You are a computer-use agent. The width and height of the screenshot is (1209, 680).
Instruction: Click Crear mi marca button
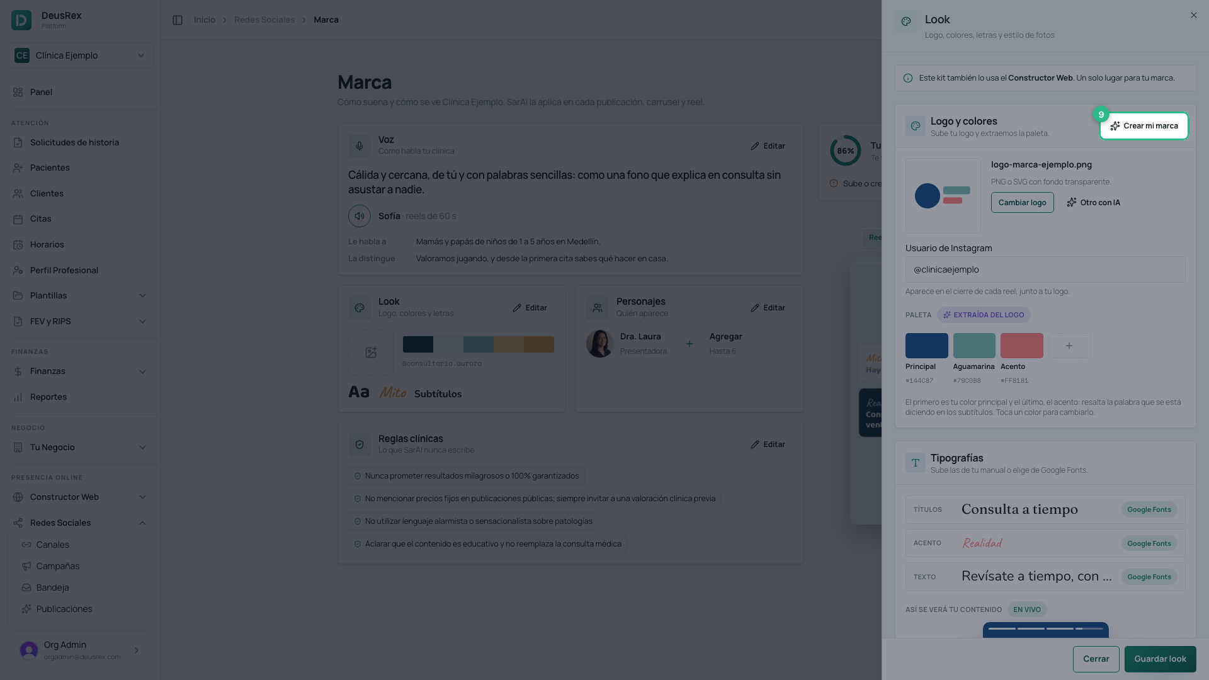(1144, 126)
